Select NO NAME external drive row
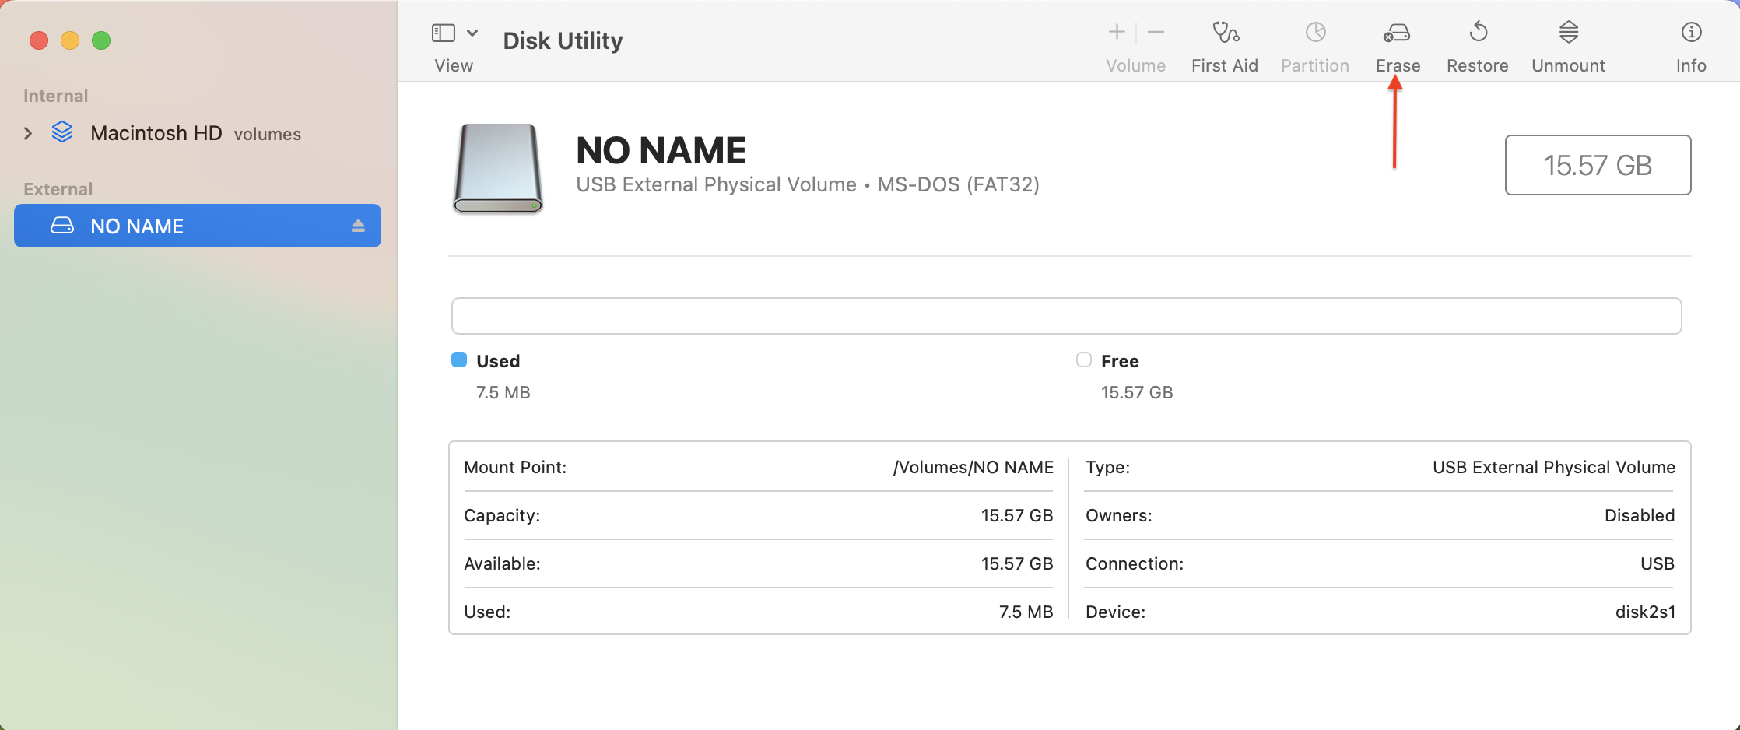This screenshot has width=1740, height=730. tap(198, 226)
